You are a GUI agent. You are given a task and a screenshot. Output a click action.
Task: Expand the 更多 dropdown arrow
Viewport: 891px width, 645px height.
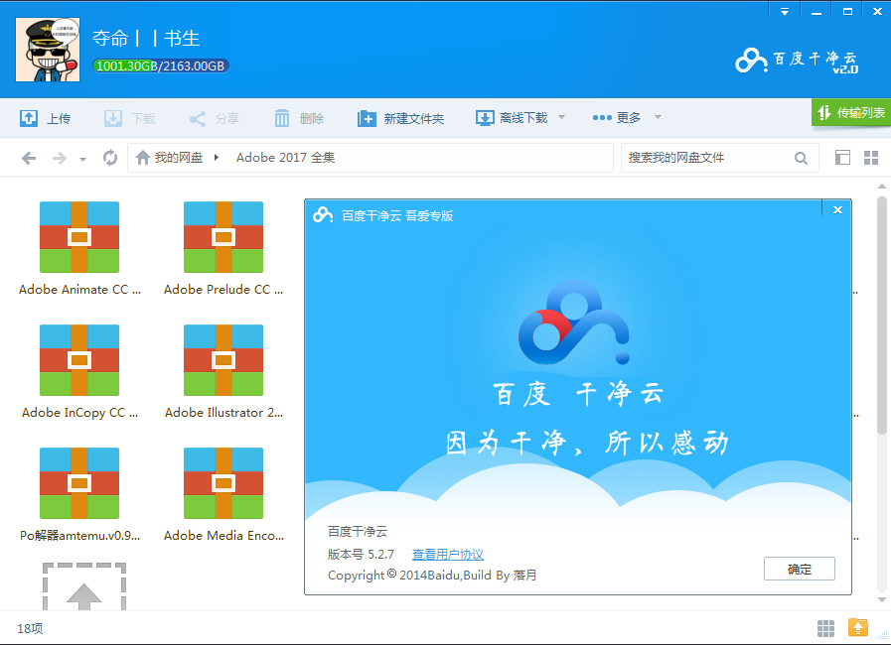(x=658, y=117)
